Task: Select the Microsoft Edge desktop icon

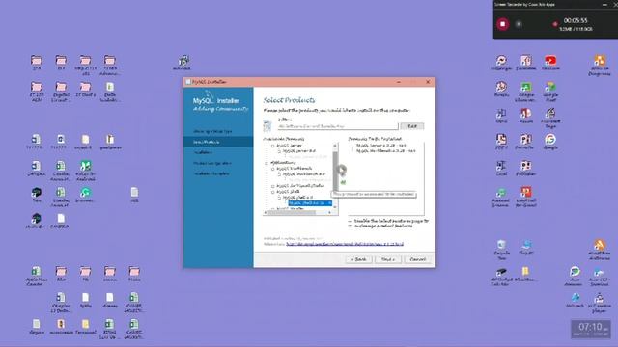Action: [550, 118]
